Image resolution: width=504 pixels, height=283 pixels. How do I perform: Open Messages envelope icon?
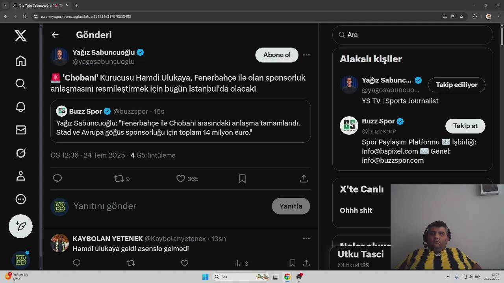[x=20, y=130]
